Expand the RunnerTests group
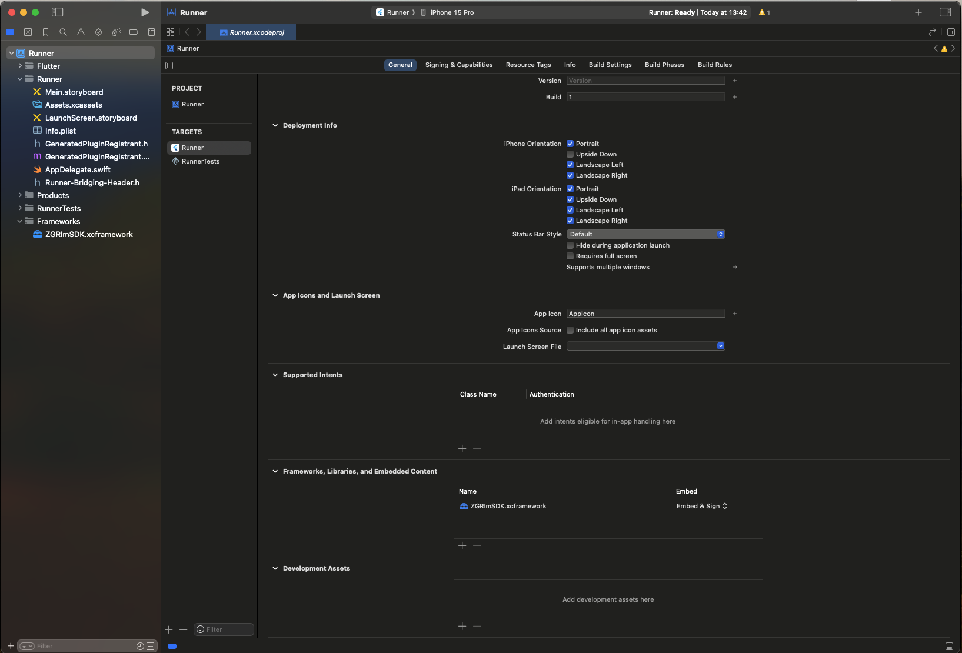 coord(20,208)
